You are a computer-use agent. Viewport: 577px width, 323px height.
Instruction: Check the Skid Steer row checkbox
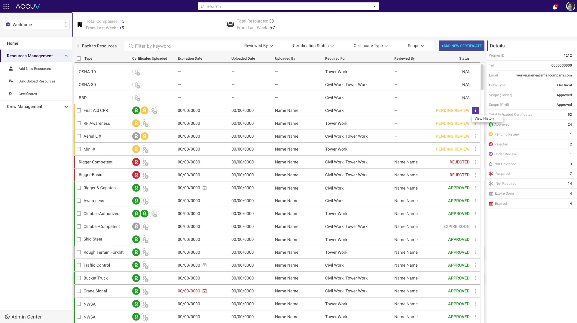click(x=79, y=239)
